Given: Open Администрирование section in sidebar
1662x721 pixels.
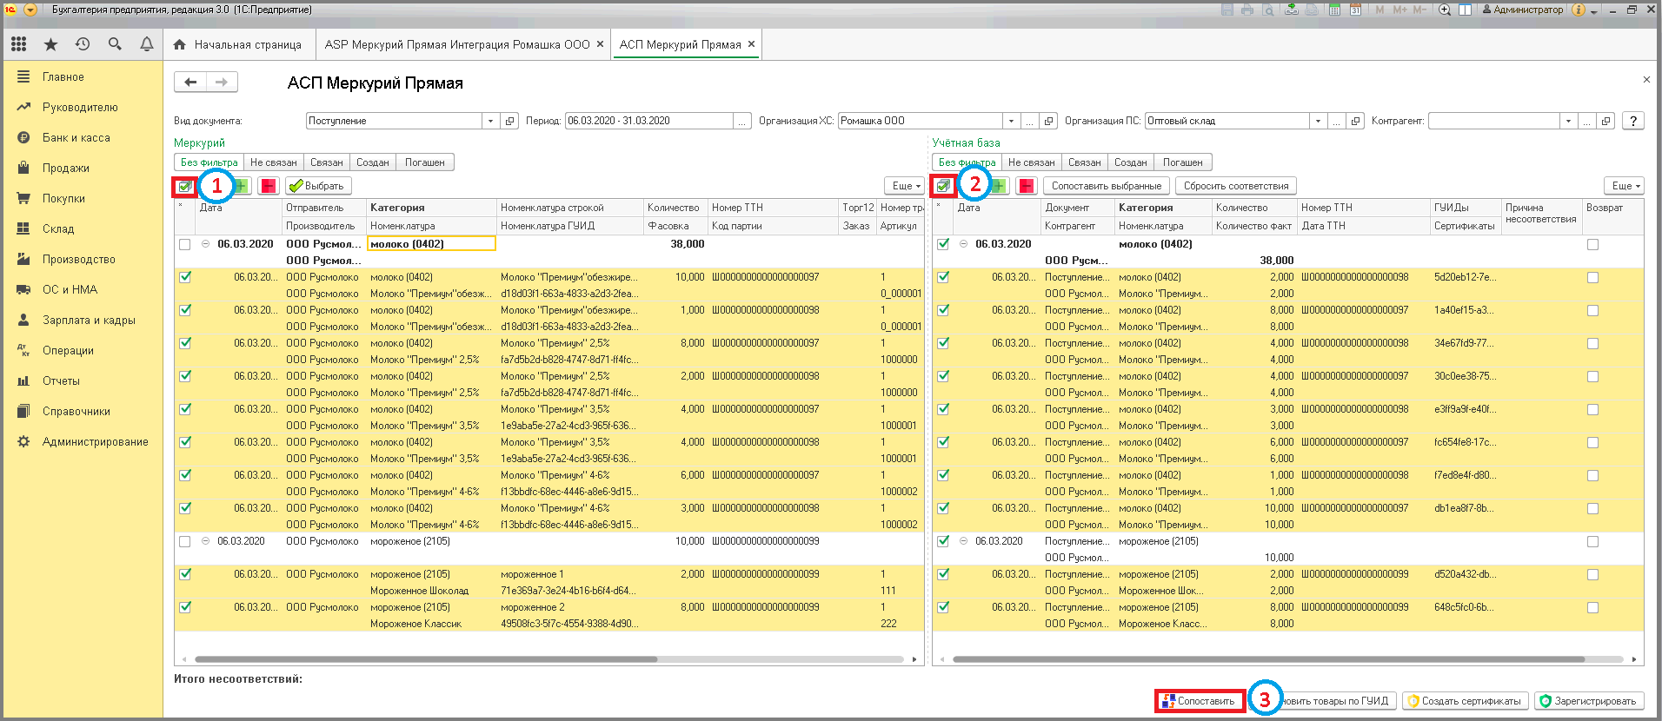Looking at the screenshot, I should tap(95, 441).
